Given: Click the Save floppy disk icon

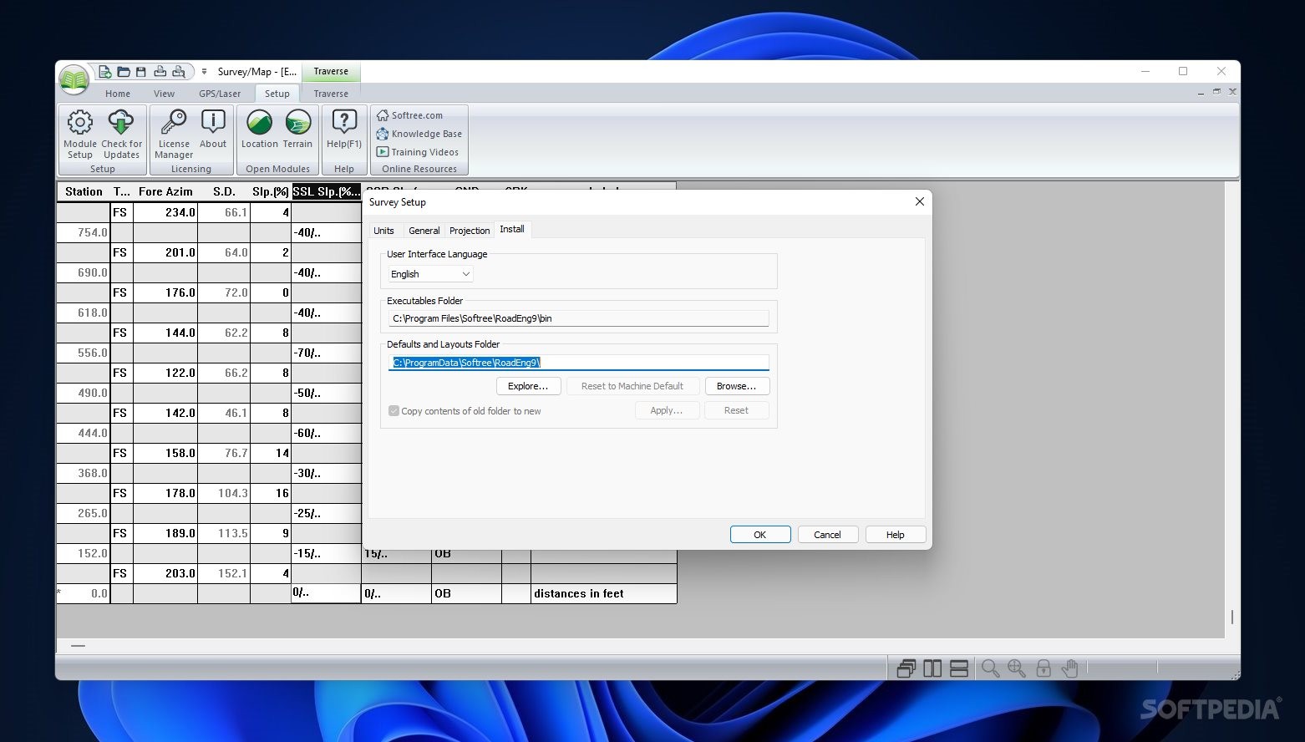Looking at the screenshot, I should pos(141,72).
